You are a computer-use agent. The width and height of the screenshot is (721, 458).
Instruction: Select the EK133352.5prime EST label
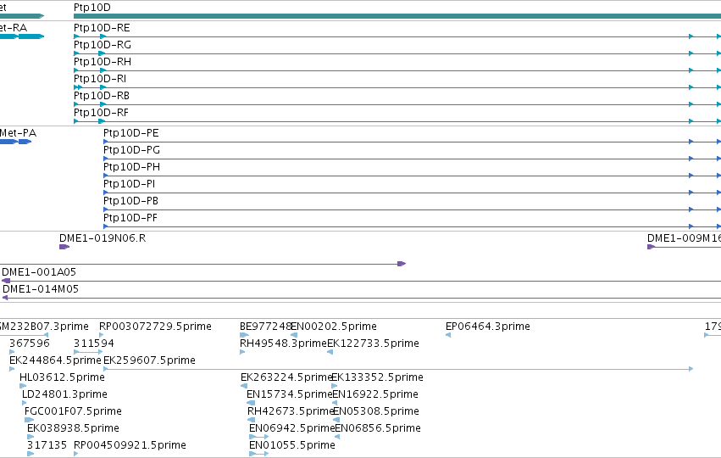point(378,377)
